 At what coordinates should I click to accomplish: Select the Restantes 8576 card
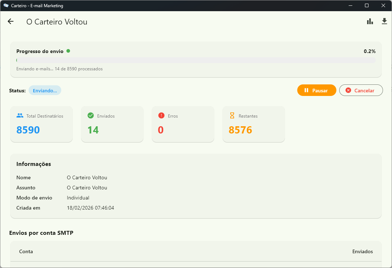pos(254,124)
